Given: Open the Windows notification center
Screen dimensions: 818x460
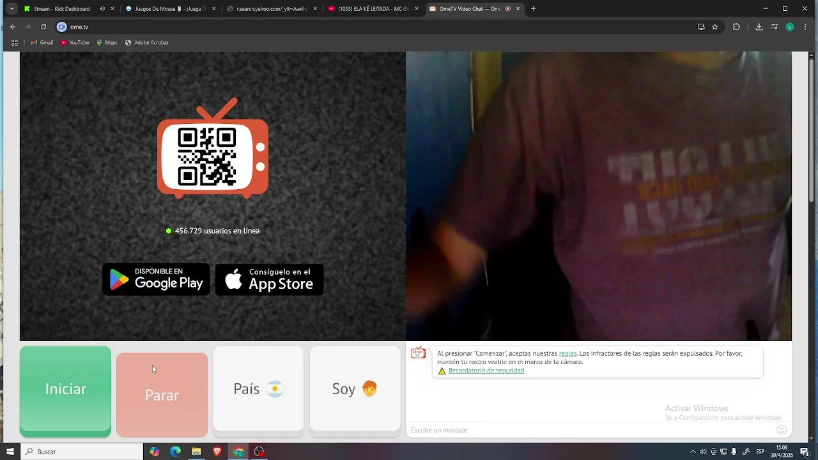Looking at the screenshot, I should tap(805, 452).
